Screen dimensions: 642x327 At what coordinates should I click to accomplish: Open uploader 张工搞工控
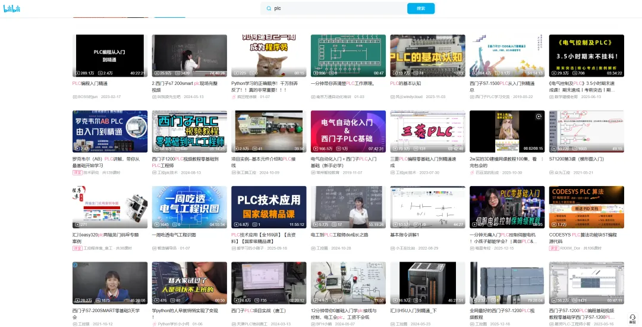click(247, 172)
